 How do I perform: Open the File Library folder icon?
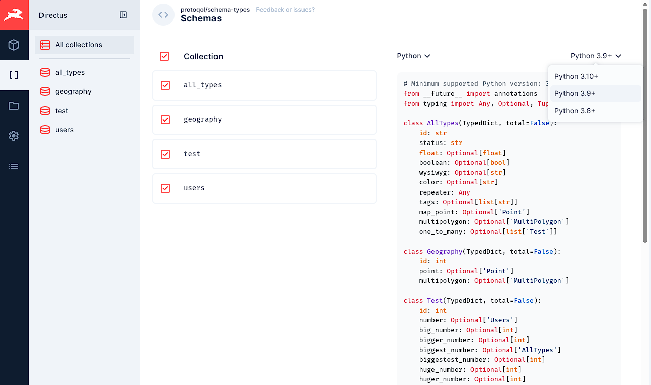coord(14,105)
